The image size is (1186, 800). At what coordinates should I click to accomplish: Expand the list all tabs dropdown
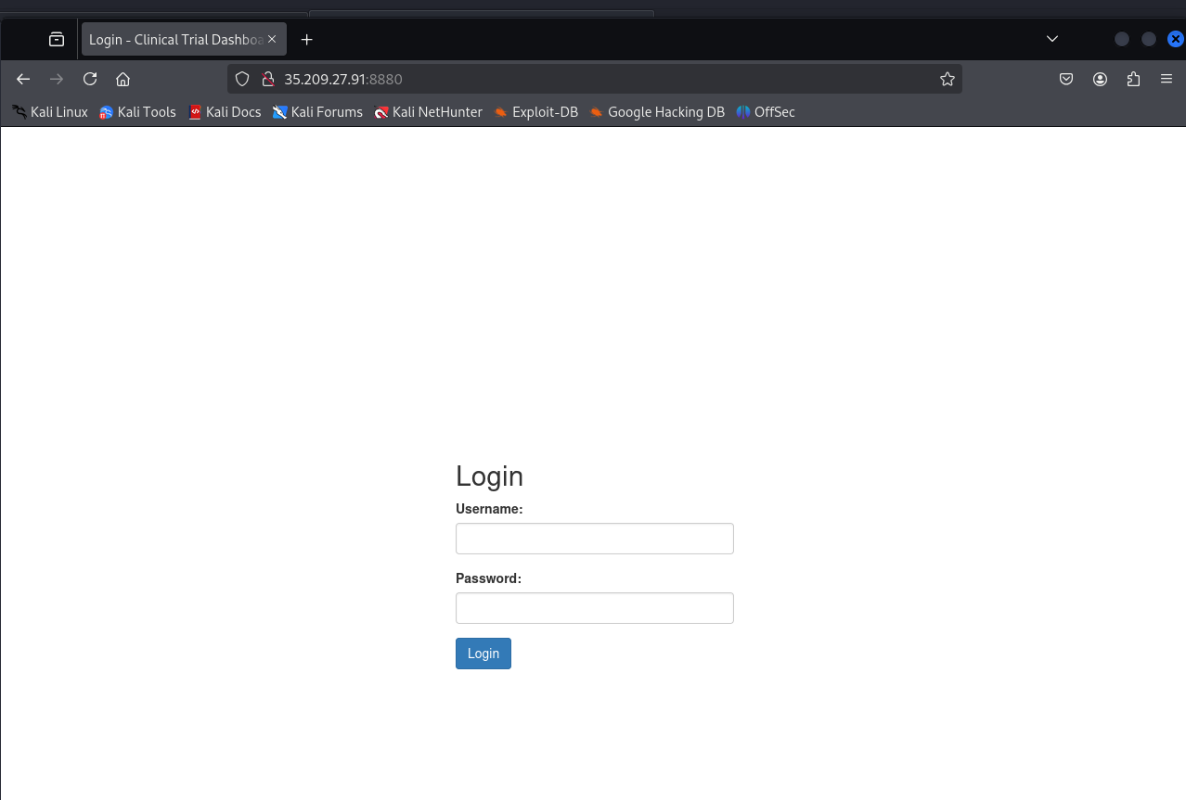(1051, 39)
